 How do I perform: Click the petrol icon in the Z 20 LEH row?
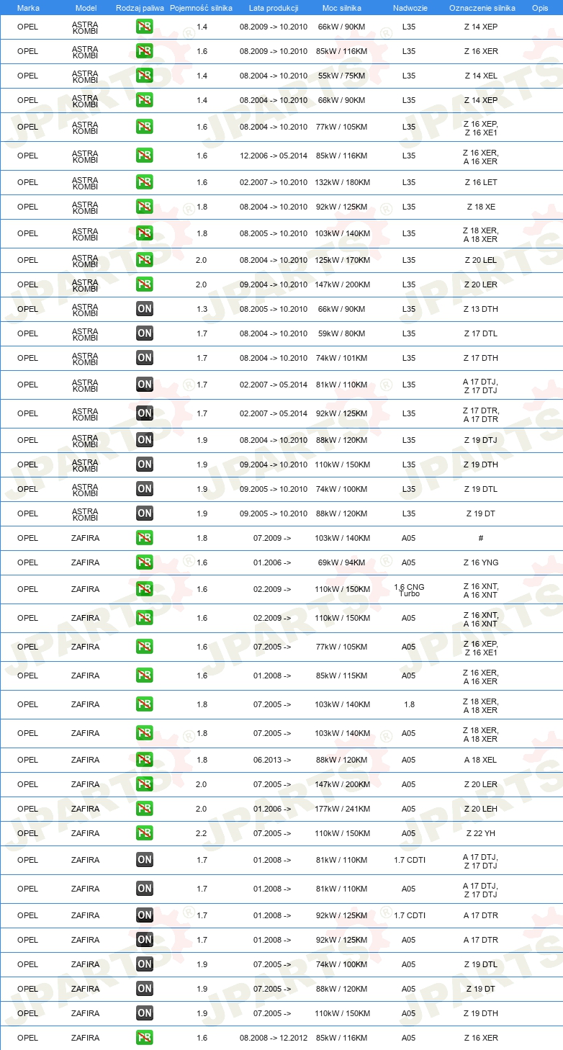point(145,809)
